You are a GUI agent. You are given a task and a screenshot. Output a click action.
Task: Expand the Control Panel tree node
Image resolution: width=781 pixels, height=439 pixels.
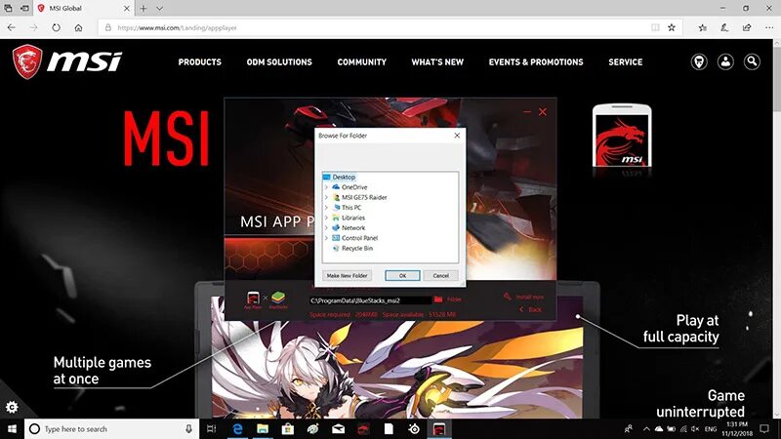pos(327,238)
